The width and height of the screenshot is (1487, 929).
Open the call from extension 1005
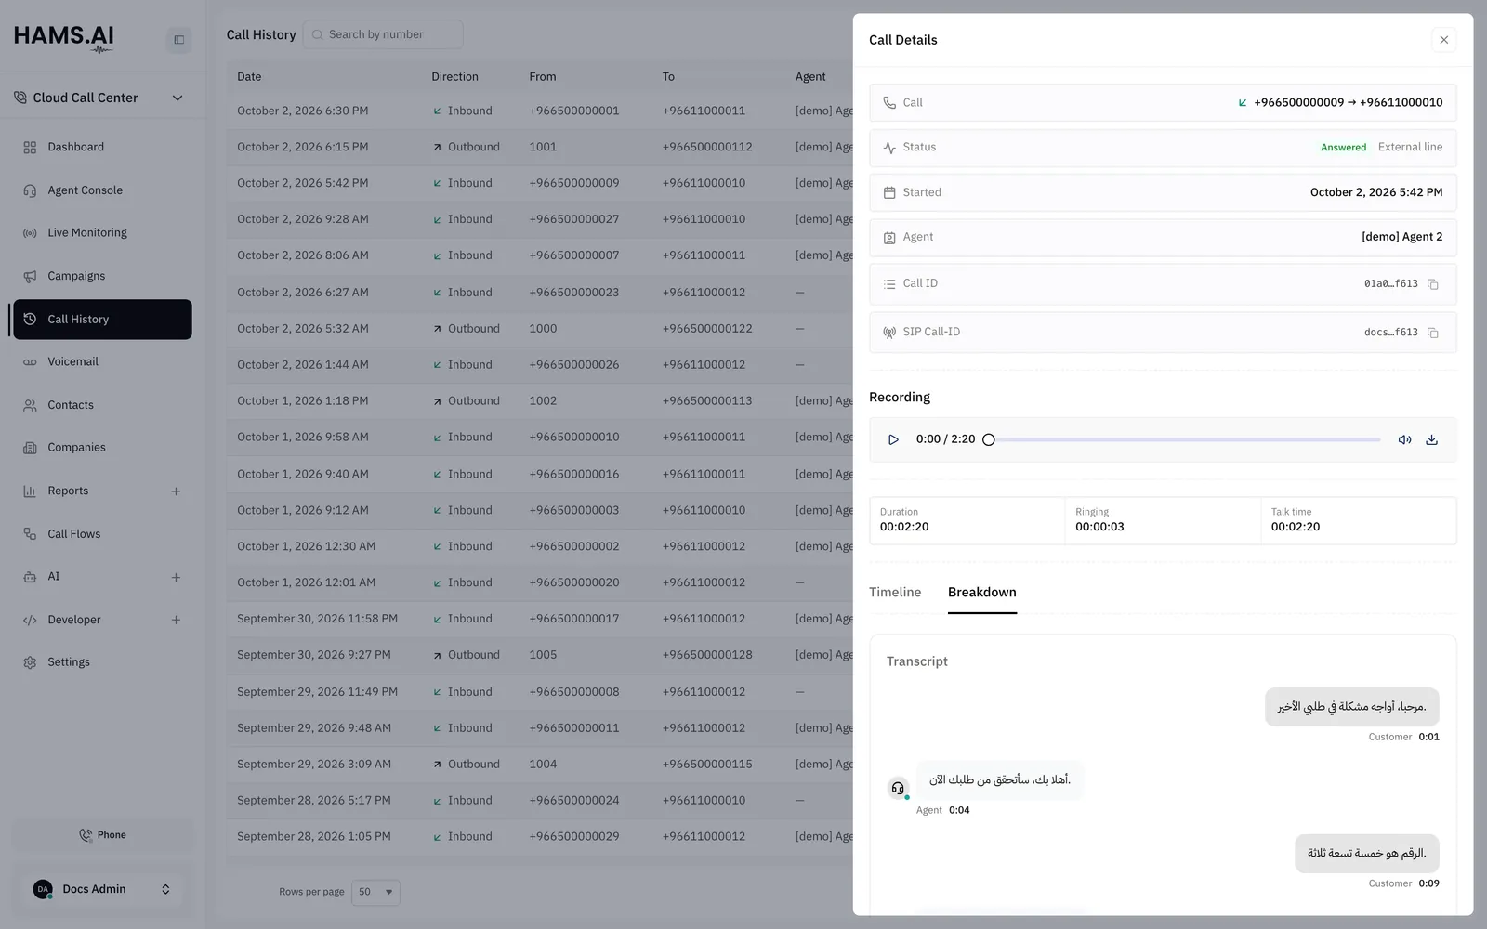[539, 655]
